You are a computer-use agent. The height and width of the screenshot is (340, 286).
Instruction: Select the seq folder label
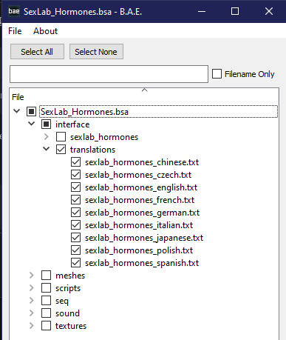[x=62, y=301]
